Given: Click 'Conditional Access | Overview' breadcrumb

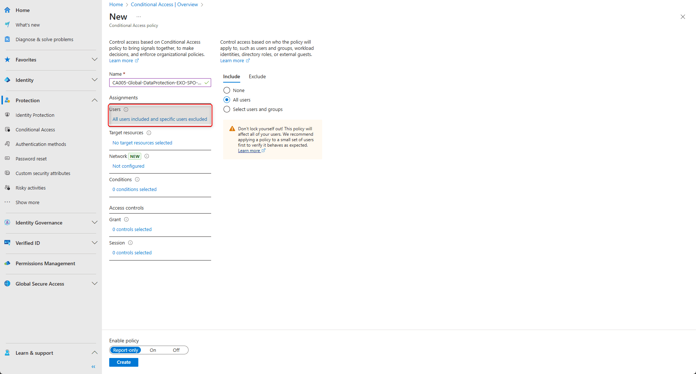Looking at the screenshot, I should [x=165, y=5].
